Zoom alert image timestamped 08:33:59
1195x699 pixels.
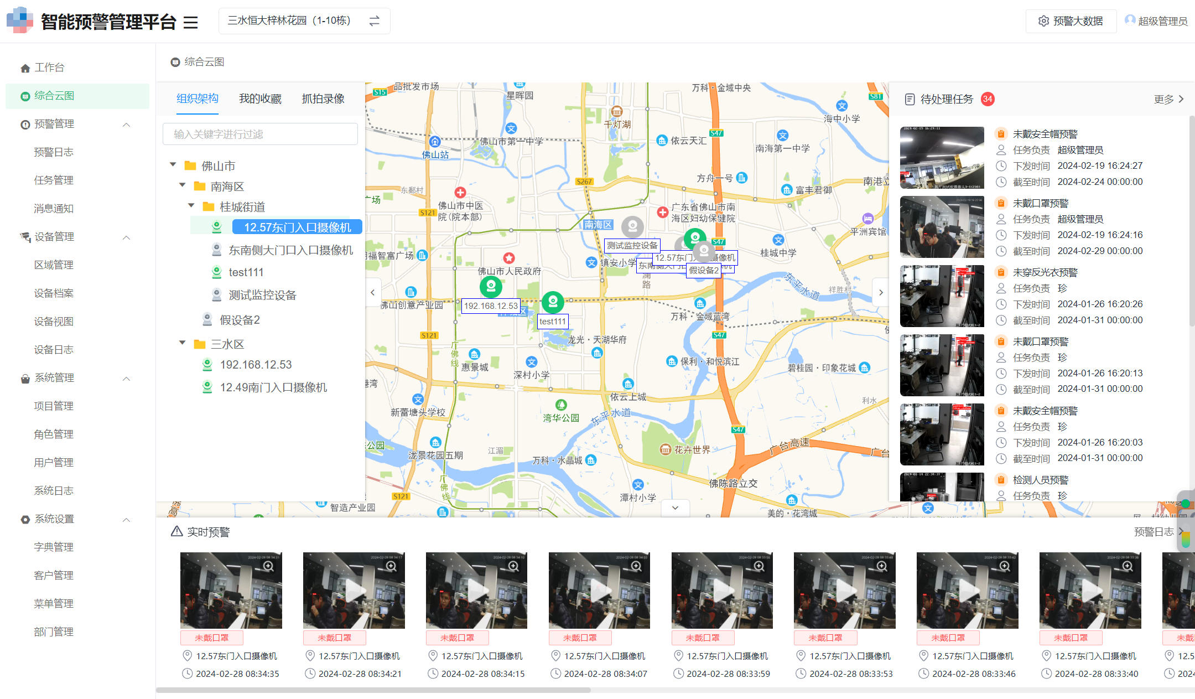point(759,566)
